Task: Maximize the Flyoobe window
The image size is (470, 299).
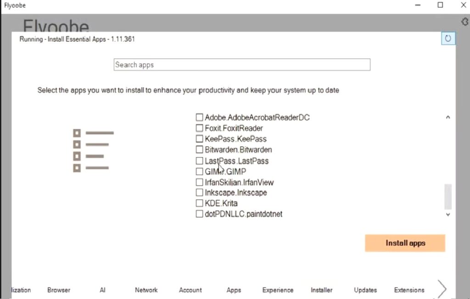Action: coord(440,5)
